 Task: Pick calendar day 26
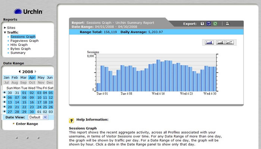[51, 107]
